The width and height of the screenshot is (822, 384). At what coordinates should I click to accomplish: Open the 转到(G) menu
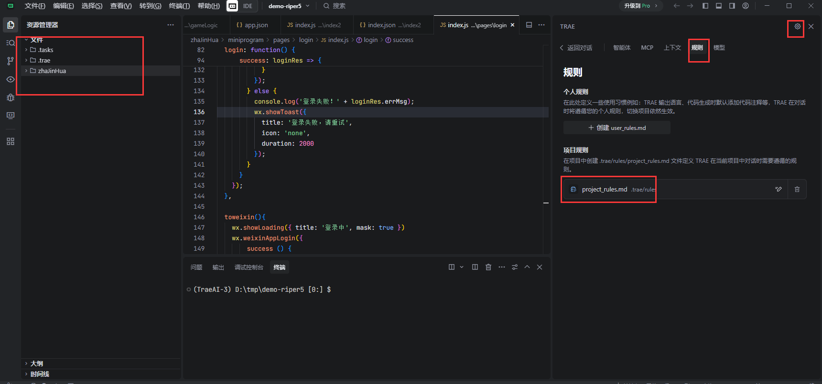tap(150, 6)
